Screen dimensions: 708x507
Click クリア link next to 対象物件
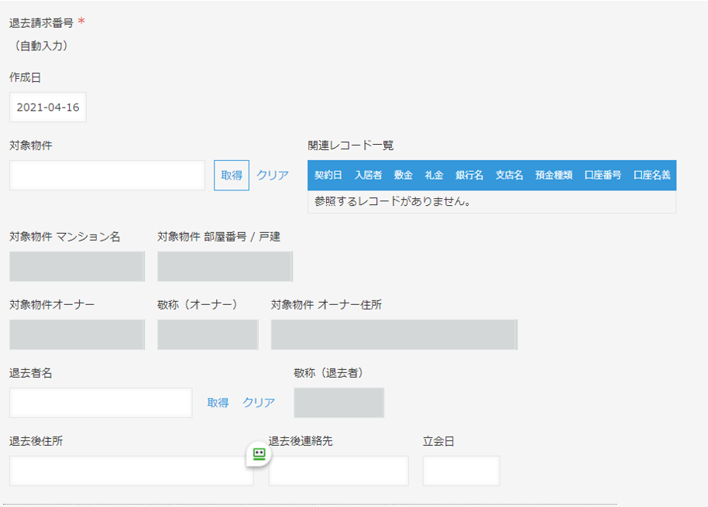273,175
